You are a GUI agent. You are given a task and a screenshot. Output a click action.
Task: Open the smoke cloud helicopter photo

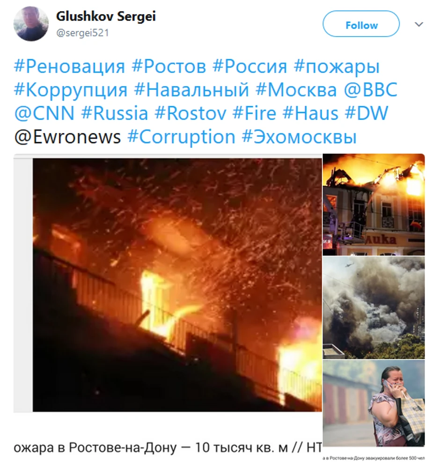374,308
